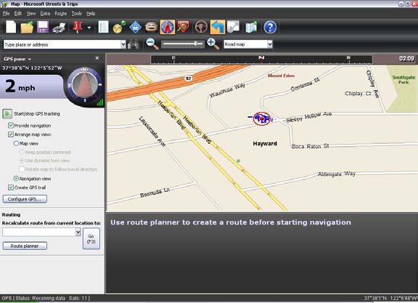Select the red pushpin tool

[x=78, y=27]
